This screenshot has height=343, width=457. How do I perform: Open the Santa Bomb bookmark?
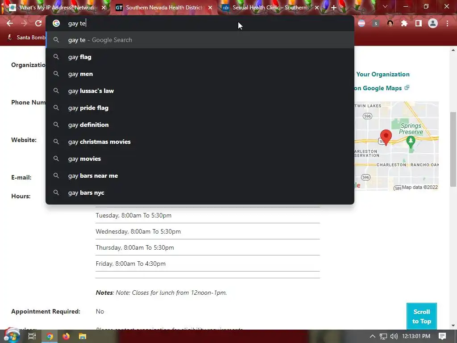click(26, 38)
